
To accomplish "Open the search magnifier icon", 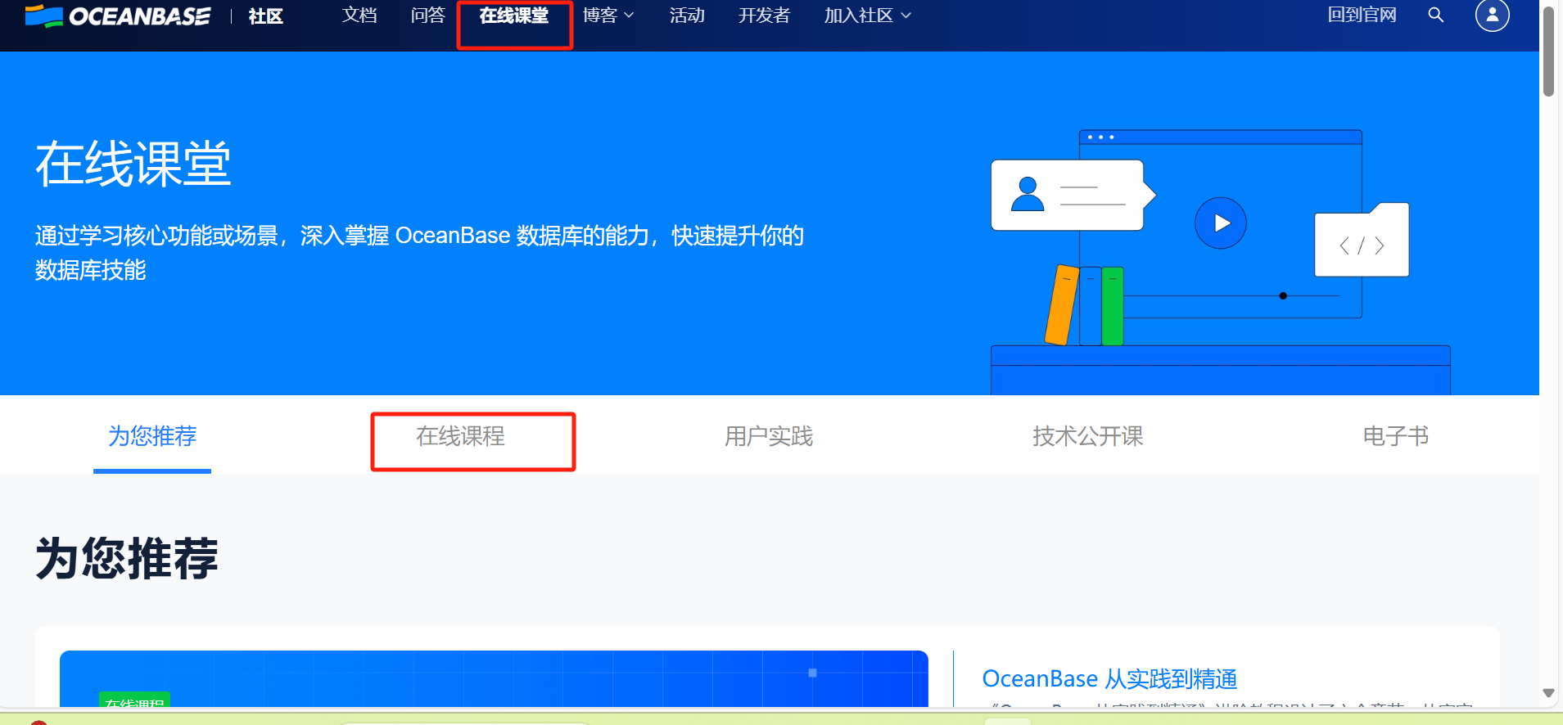I will pos(1436,15).
